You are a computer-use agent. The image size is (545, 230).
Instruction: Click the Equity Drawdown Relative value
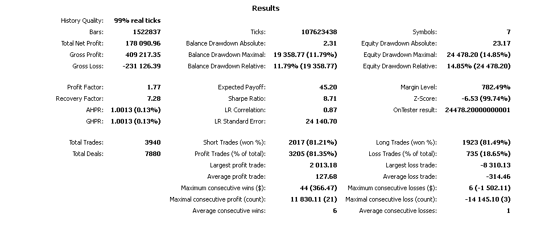pyautogui.click(x=479, y=66)
